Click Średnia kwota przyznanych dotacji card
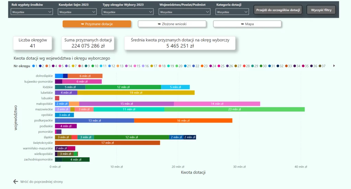Image resolution: width=351 pixels, height=189 pixels. click(x=180, y=43)
